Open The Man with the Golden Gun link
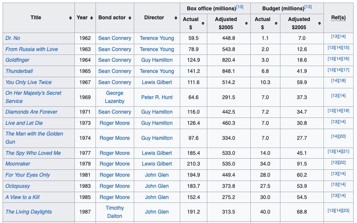 point(34,138)
